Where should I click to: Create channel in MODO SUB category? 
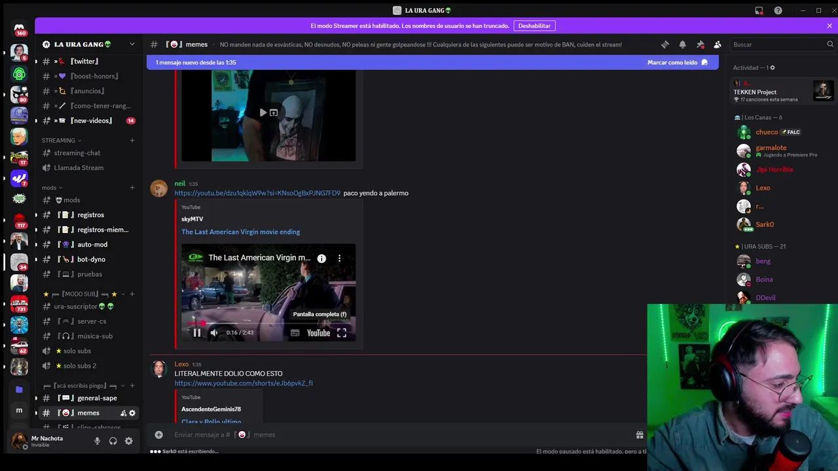click(132, 294)
